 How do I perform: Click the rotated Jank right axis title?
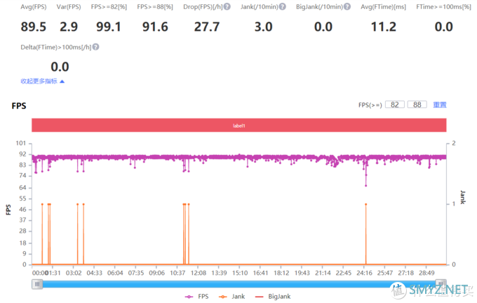click(463, 197)
